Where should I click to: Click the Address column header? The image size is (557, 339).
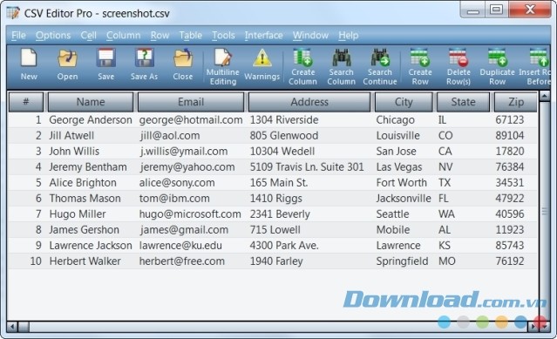coord(309,102)
